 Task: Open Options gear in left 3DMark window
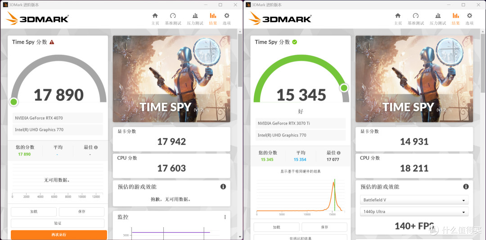226,19
